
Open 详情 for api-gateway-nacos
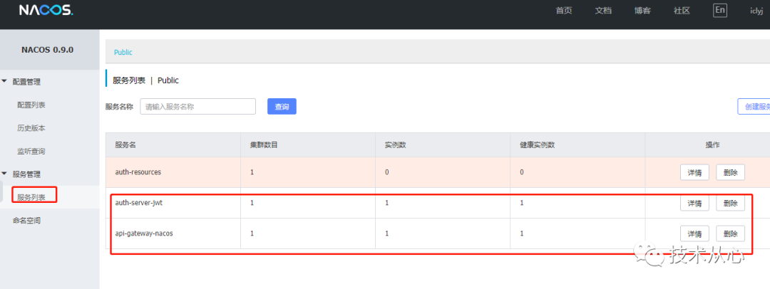point(694,233)
